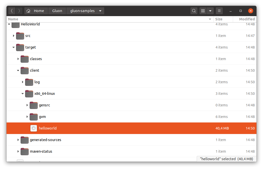Click the 'target' folder name

[x=31, y=47]
